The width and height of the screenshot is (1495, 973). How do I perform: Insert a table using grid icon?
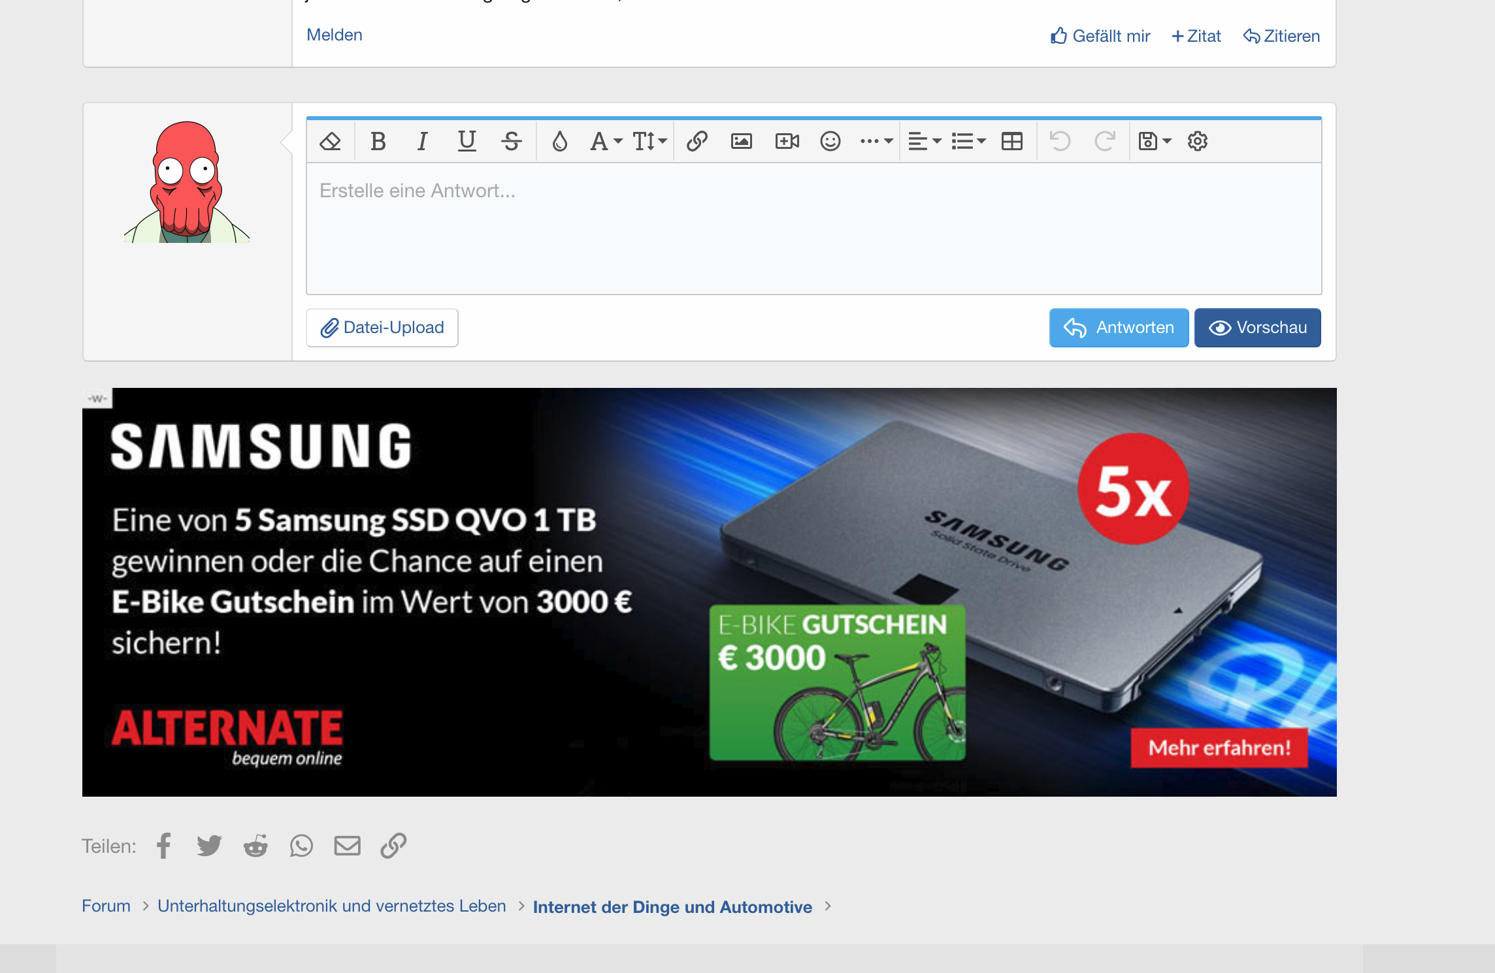pyautogui.click(x=1011, y=141)
